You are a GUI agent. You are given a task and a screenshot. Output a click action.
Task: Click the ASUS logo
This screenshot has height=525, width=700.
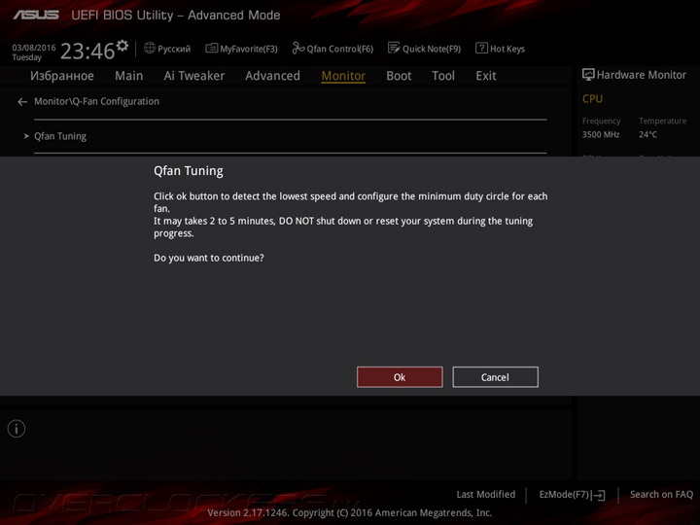tap(36, 16)
